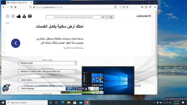This screenshot has width=187, height=105.
Task: Open File Explorer from taskbar
Action: coord(69,102)
